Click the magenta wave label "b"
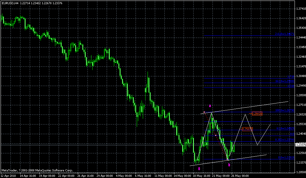The width and height of the screenshot is (306, 178). pos(229,165)
